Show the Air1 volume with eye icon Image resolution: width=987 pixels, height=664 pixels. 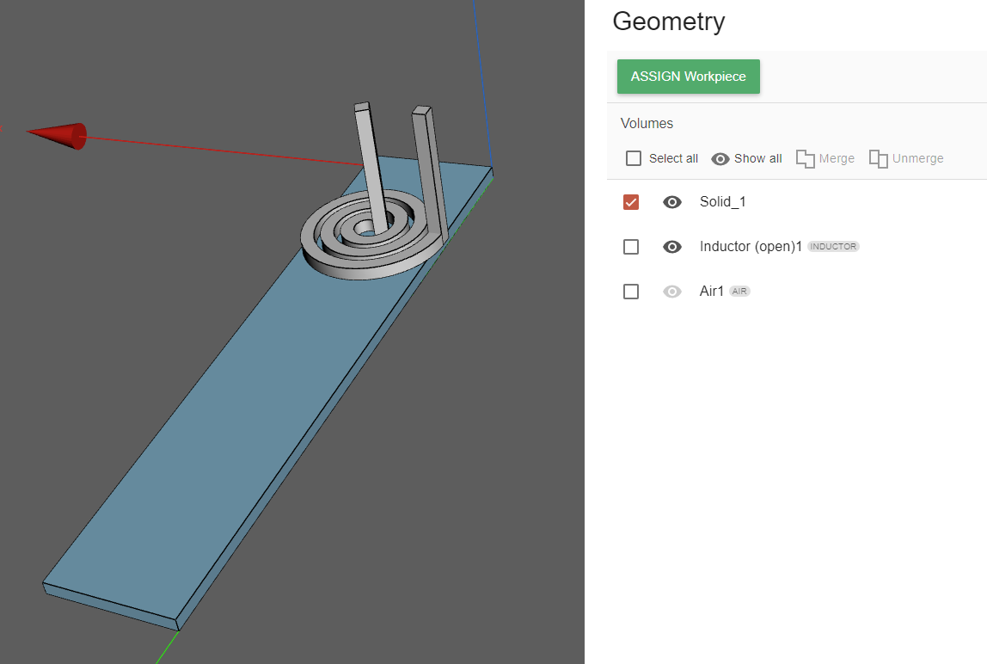(x=672, y=292)
